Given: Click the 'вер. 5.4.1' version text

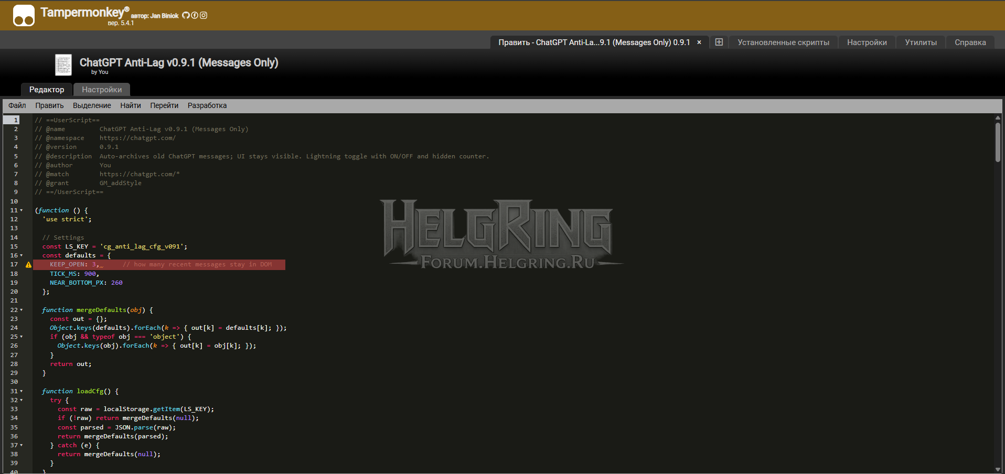Looking at the screenshot, I should pyautogui.click(x=121, y=23).
